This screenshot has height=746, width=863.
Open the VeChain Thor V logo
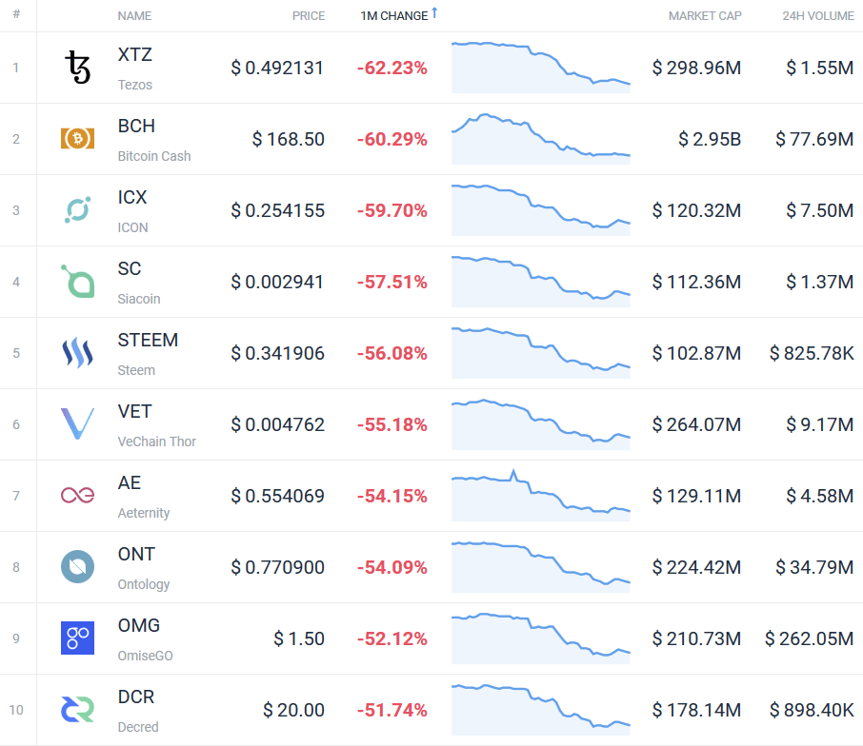pos(77,423)
